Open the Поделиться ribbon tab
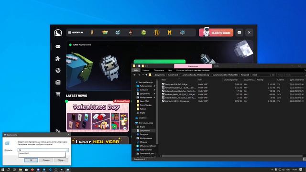The height and width of the screenshot is (172, 306). coord(159,70)
